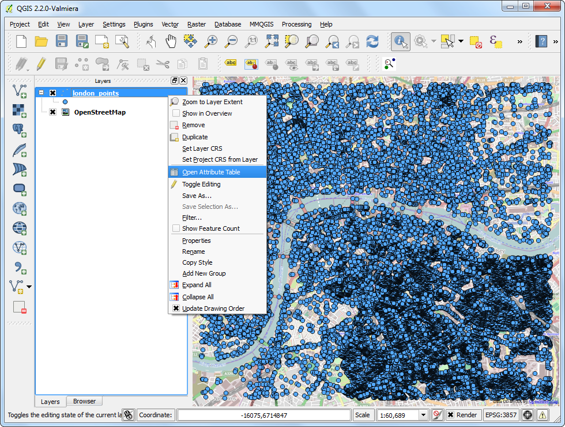
Task: Click the Zoom Full extent icon
Action: [272, 41]
